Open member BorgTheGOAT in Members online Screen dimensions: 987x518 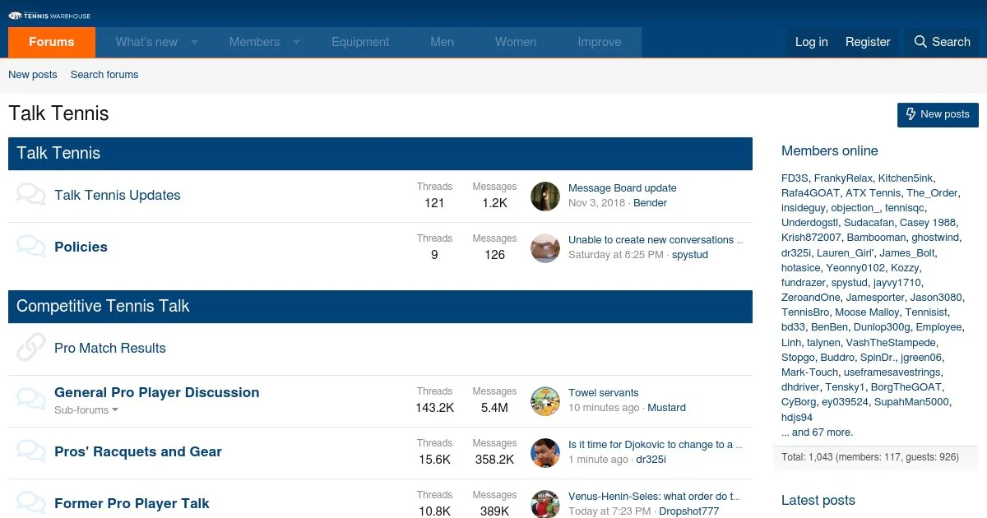(906, 387)
